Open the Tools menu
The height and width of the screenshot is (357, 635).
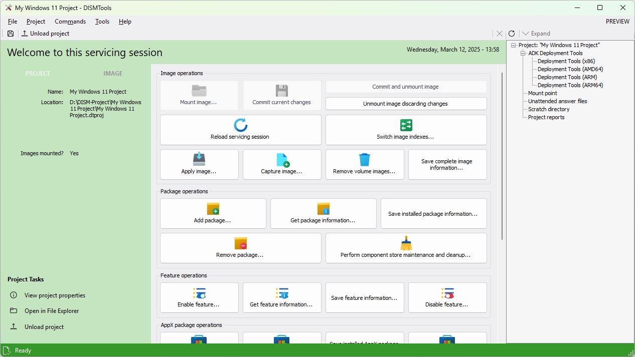102,22
